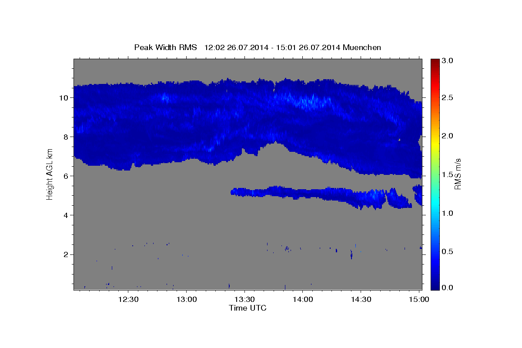
Task: Click the colorbar label '2.0'
Action: click(448, 136)
